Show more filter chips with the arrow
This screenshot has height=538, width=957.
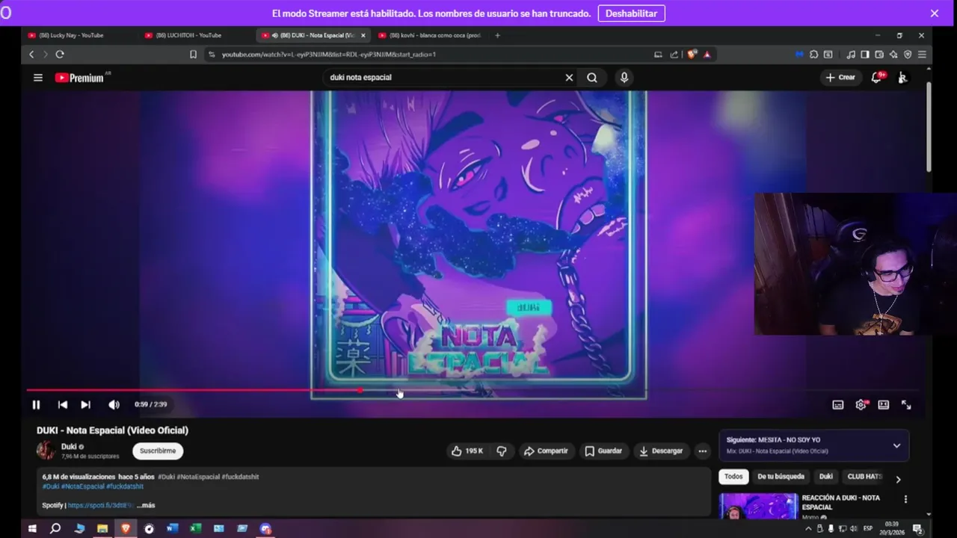[x=898, y=480]
